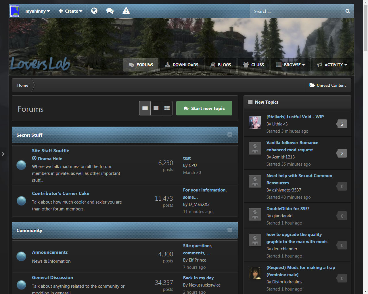The width and height of the screenshot is (368, 294).
Task: Click Distortedrealms avatar thumbnail
Action: (x=255, y=273)
